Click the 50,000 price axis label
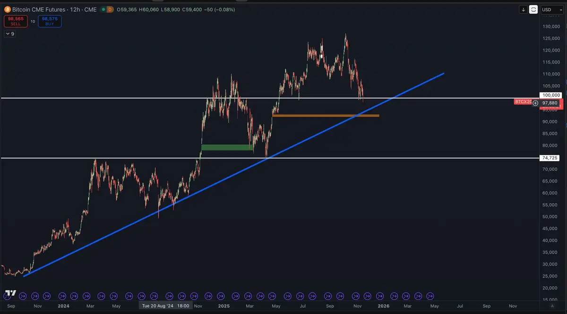 click(x=551, y=216)
